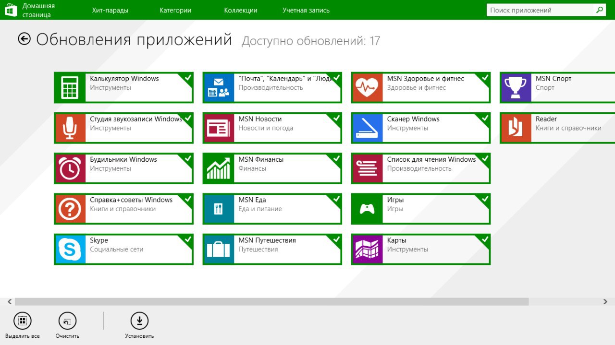Click the Почта, Календарь и Люди icon

(x=219, y=88)
